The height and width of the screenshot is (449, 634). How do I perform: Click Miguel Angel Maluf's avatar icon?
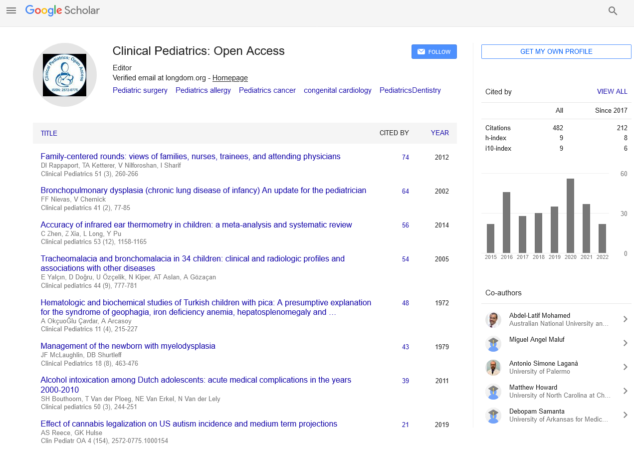[x=493, y=344]
